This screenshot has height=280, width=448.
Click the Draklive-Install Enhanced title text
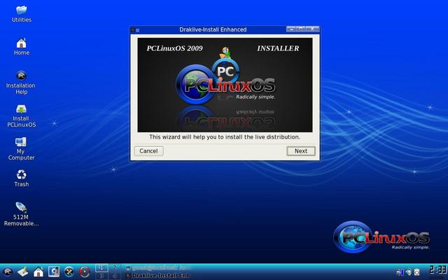[x=213, y=29]
